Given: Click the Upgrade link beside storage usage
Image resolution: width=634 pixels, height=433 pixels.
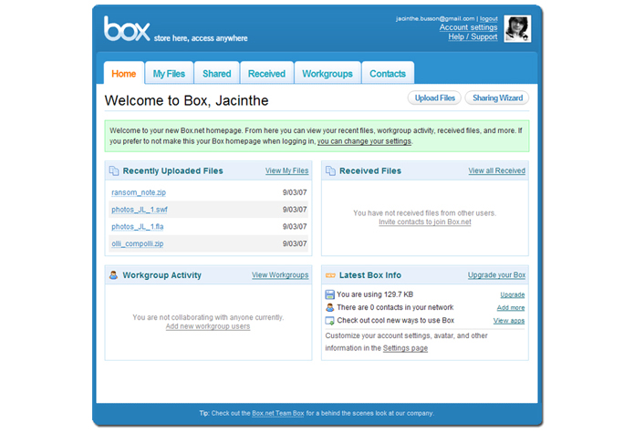Looking at the screenshot, I should tap(513, 294).
